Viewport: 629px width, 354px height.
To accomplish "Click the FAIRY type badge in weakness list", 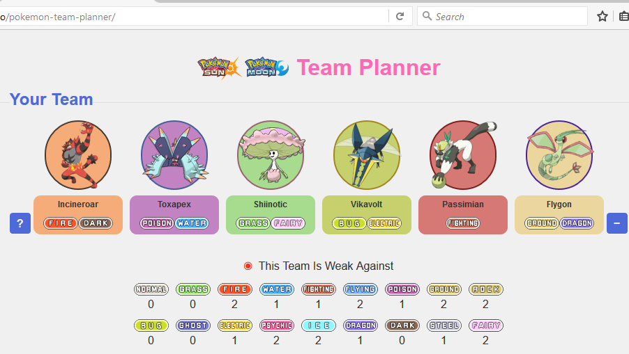I will (x=486, y=325).
